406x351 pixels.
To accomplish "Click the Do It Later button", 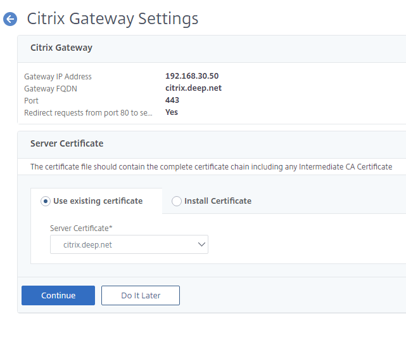I will 141,295.
